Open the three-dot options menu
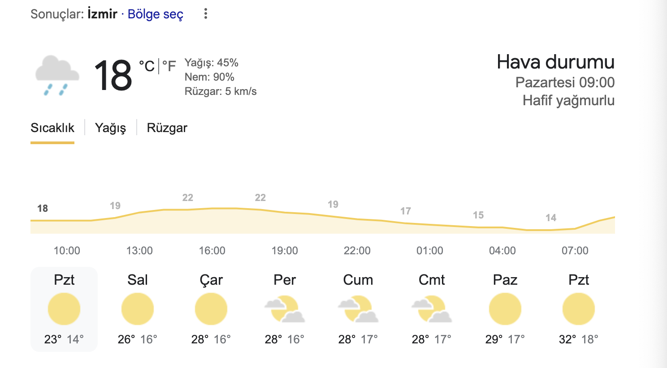Image resolution: width=667 pixels, height=368 pixels. (206, 13)
